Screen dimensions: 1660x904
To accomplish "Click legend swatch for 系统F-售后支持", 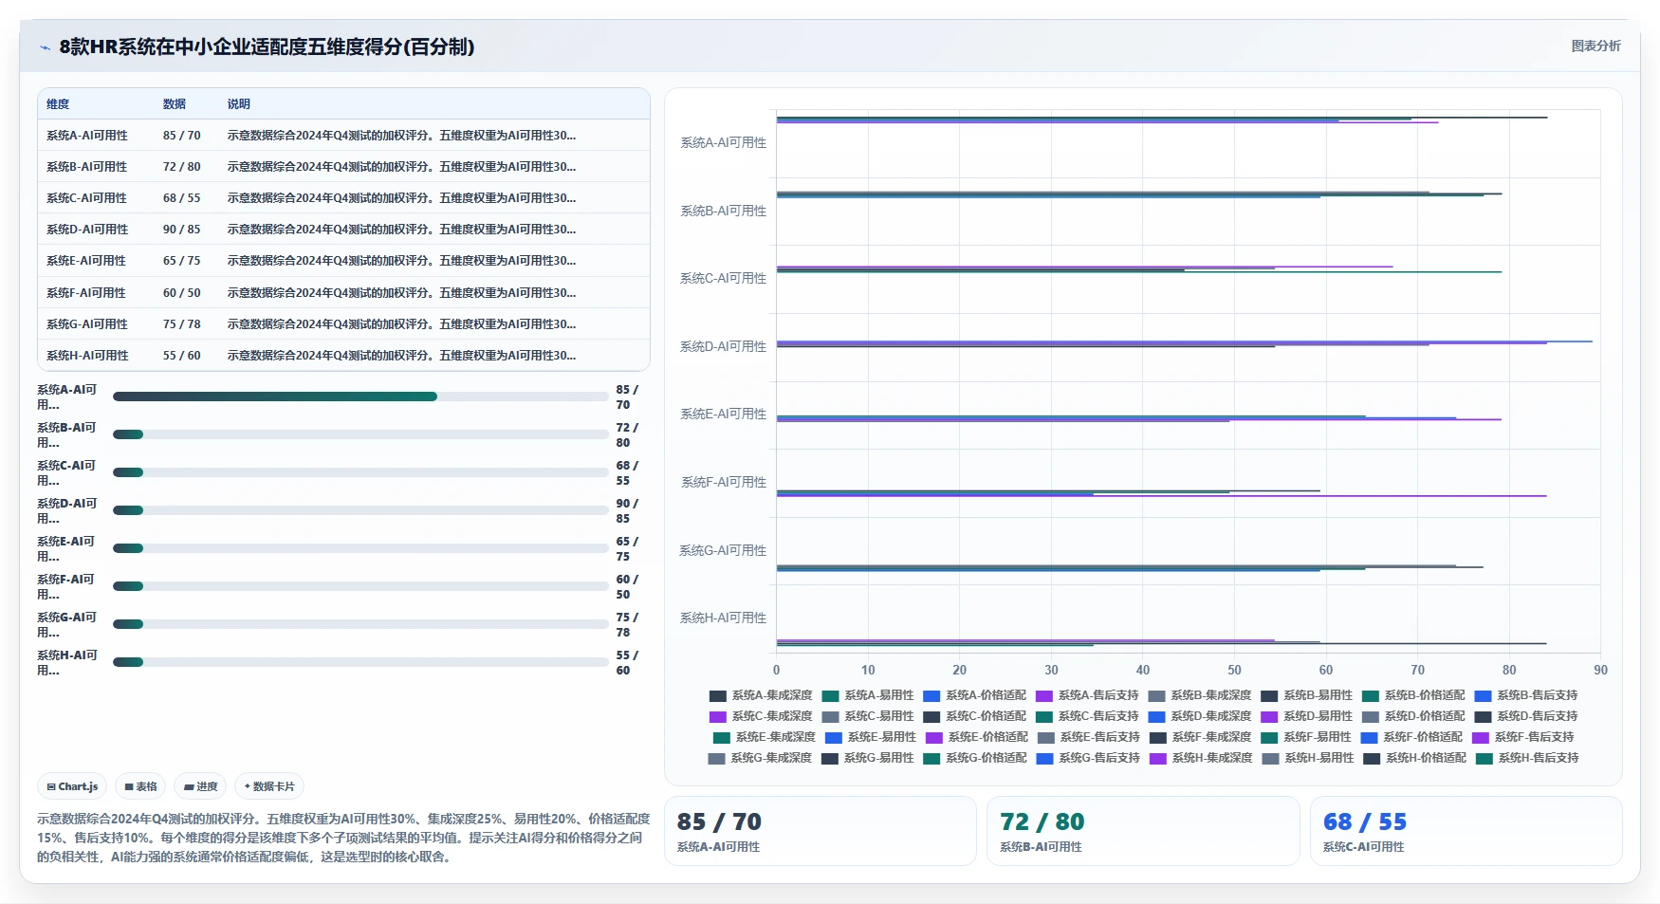I will click(x=1481, y=737).
